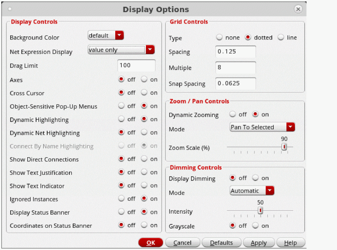Turn Axes on

(x=144, y=80)
